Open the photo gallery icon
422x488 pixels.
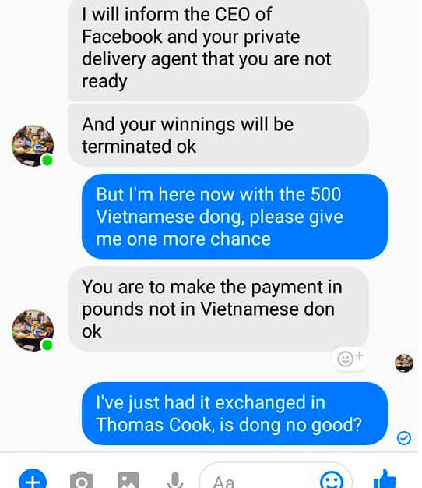click(128, 480)
